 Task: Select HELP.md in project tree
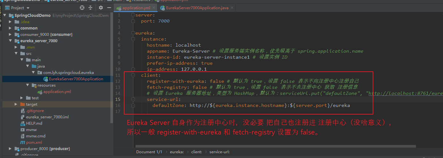[34, 123]
